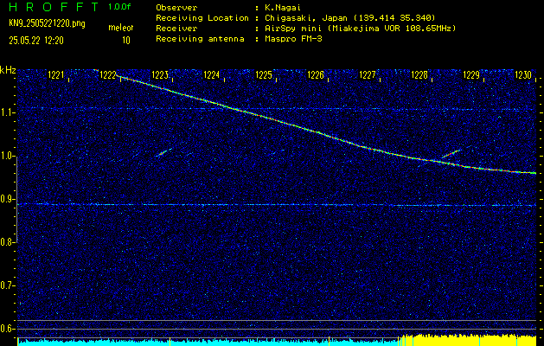Click the Chigasaki, Japan location text
Screen dimensions: 544x346
coord(350,17)
